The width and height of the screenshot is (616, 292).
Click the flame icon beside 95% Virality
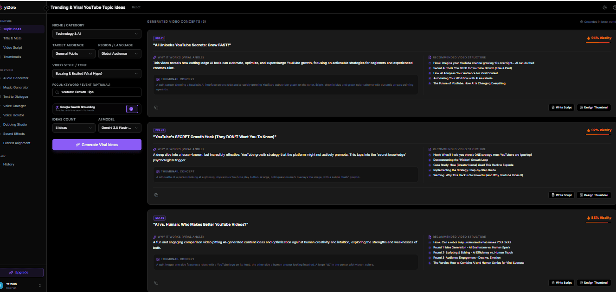pyautogui.click(x=588, y=38)
